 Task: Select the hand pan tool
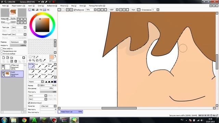pyautogui.click(x=41, y=60)
